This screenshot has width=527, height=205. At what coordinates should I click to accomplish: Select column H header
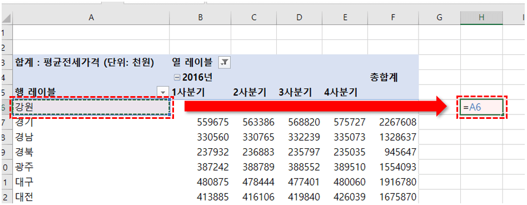pos(481,18)
